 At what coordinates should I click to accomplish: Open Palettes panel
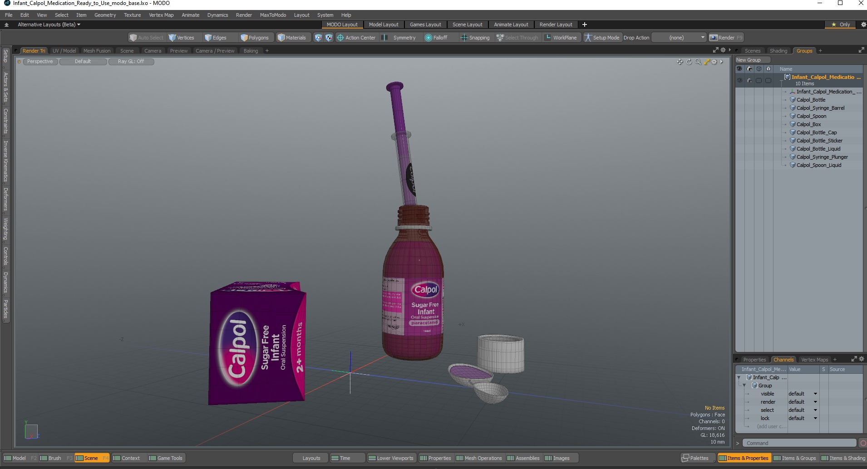click(x=698, y=458)
